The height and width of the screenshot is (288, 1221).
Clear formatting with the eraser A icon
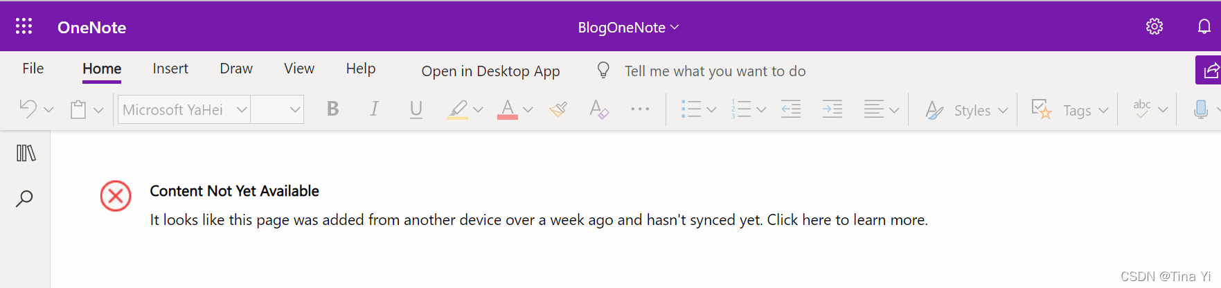point(599,109)
